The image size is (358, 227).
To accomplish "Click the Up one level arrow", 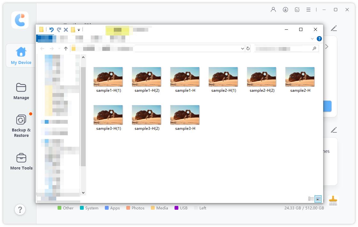I will pos(66,49).
